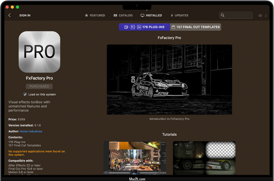The height and width of the screenshot is (181, 274).
Task: Click the After Effects icon in plug-ins button
Action: click(x=139, y=27)
